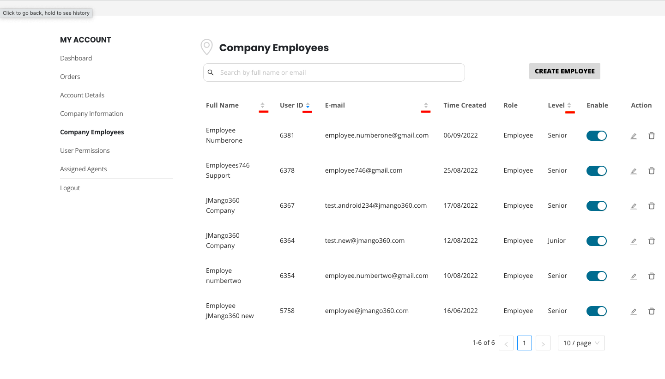Screen dimensions: 665x379
Task: Click pencil icon for test.new@jmango360.com row
Action: click(634, 241)
